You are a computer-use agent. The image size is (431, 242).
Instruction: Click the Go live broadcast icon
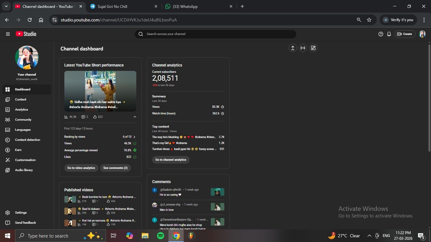[x=303, y=48]
